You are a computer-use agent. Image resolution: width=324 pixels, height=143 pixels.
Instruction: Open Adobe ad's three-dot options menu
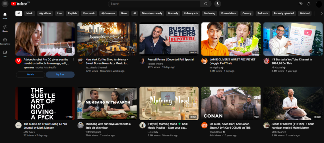click(x=73, y=60)
